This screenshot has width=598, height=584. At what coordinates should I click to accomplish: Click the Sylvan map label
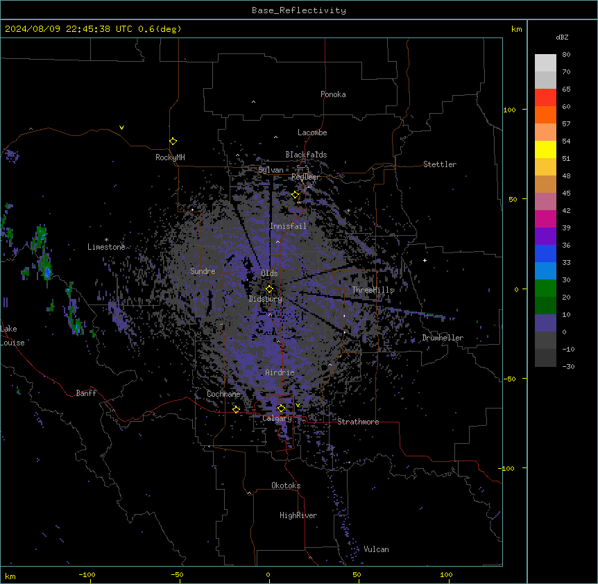[x=271, y=170]
